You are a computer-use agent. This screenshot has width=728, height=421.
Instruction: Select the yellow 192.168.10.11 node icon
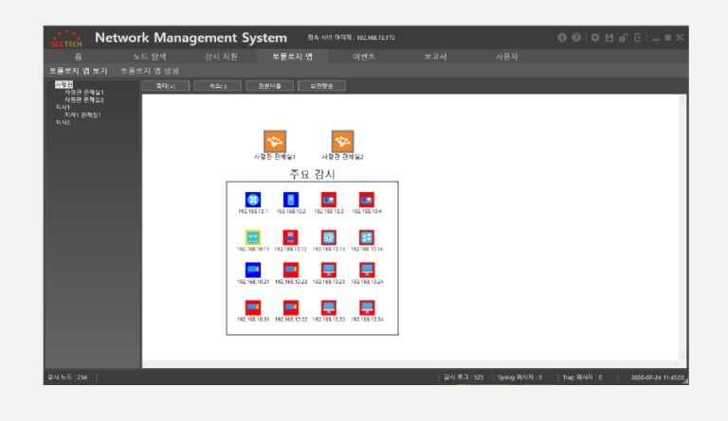tap(252, 237)
